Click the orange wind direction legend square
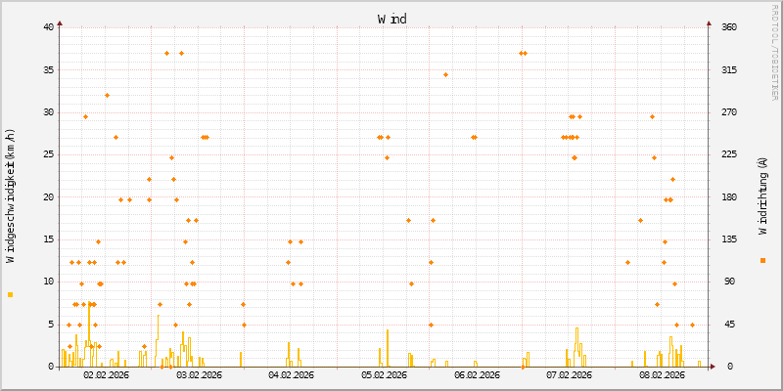Screen dimensions: 783x391 tap(762, 260)
